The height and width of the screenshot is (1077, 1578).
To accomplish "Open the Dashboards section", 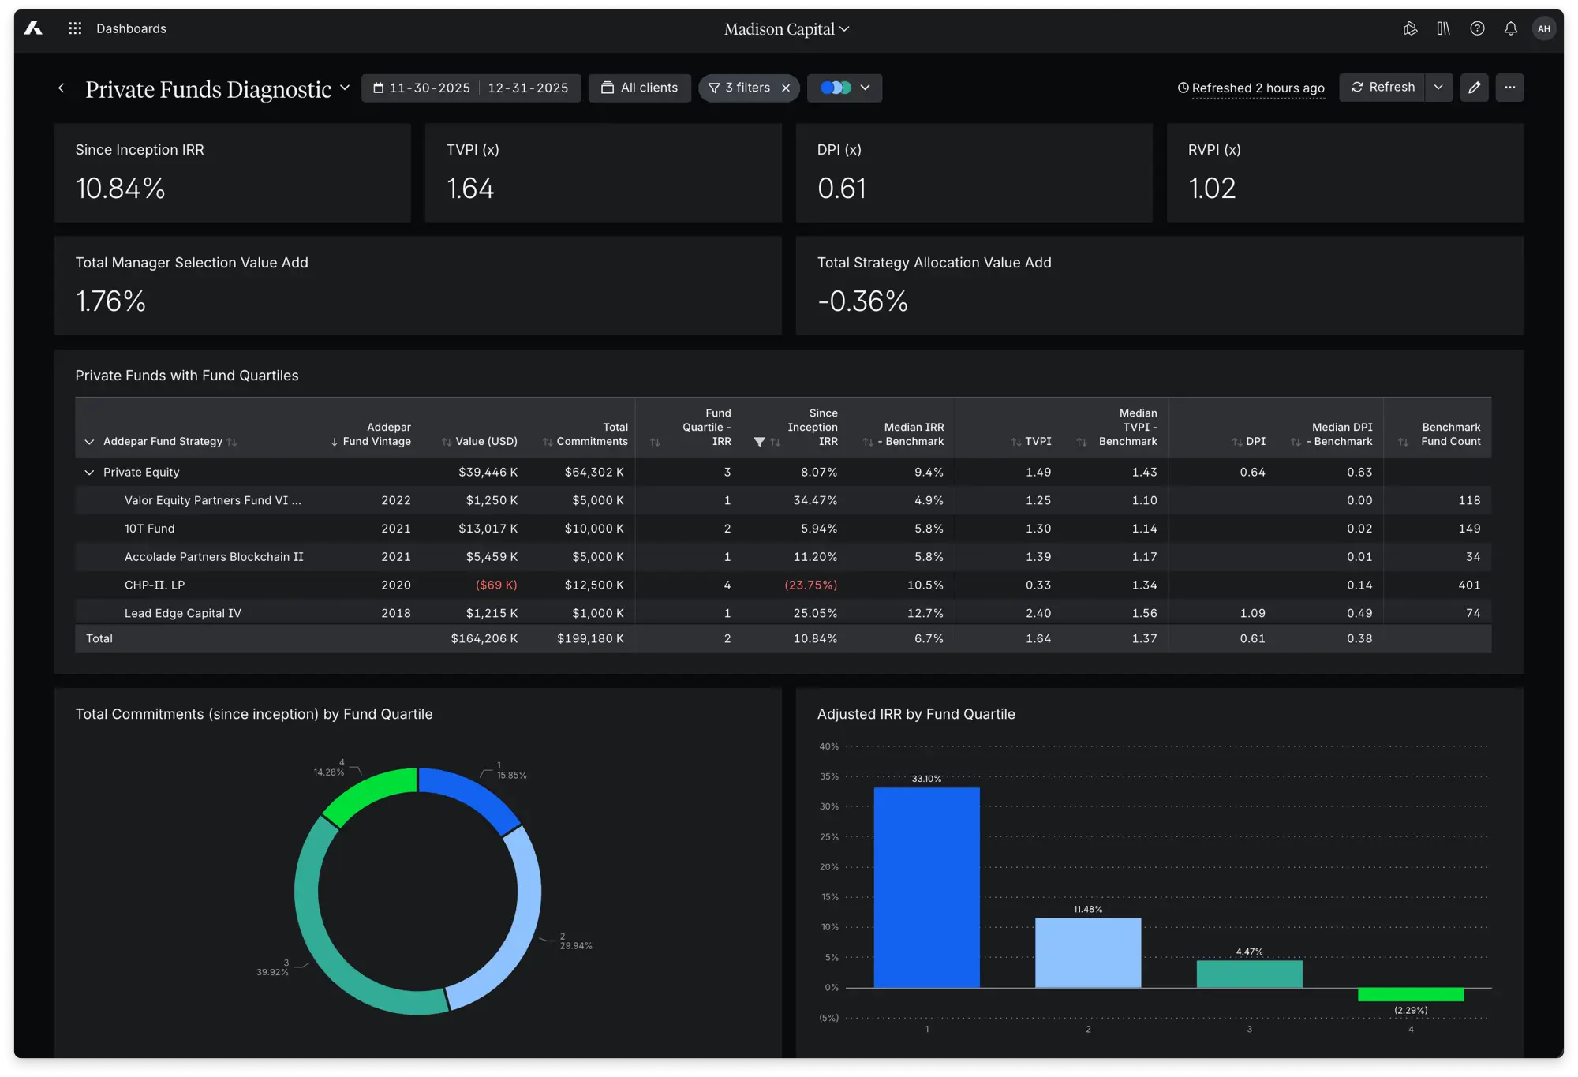I will coord(131,28).
